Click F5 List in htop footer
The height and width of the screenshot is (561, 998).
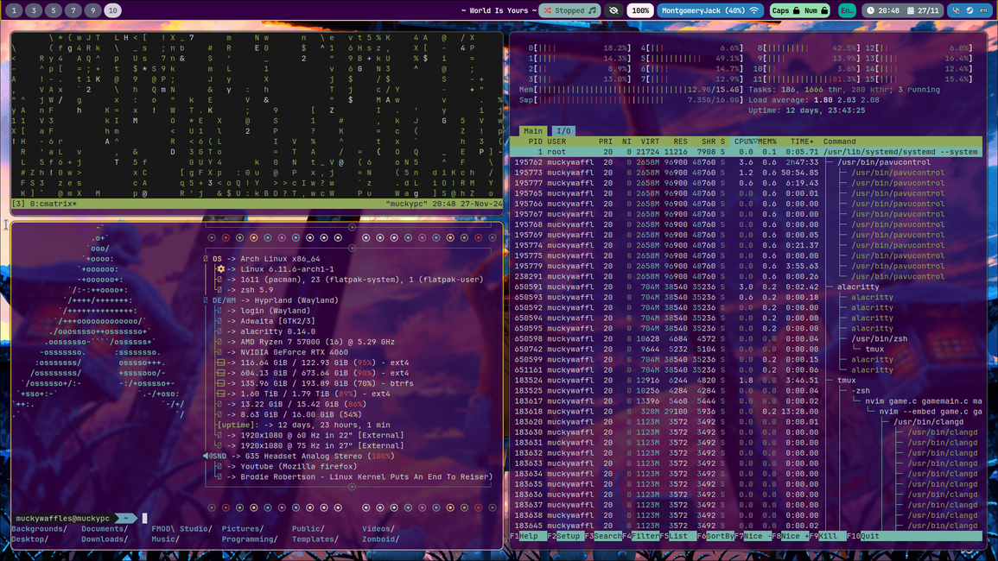[677, 536]
